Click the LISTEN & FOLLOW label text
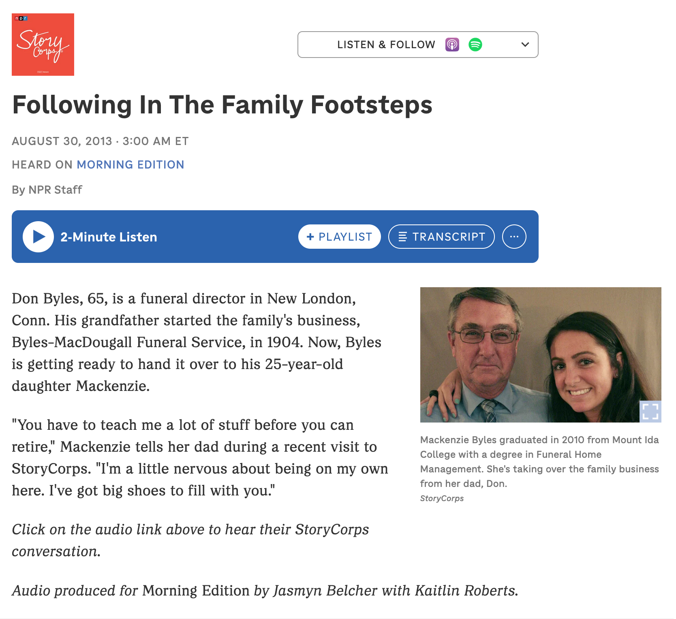Viewport: 676px width, 619px height. click(x=386, y=45)
